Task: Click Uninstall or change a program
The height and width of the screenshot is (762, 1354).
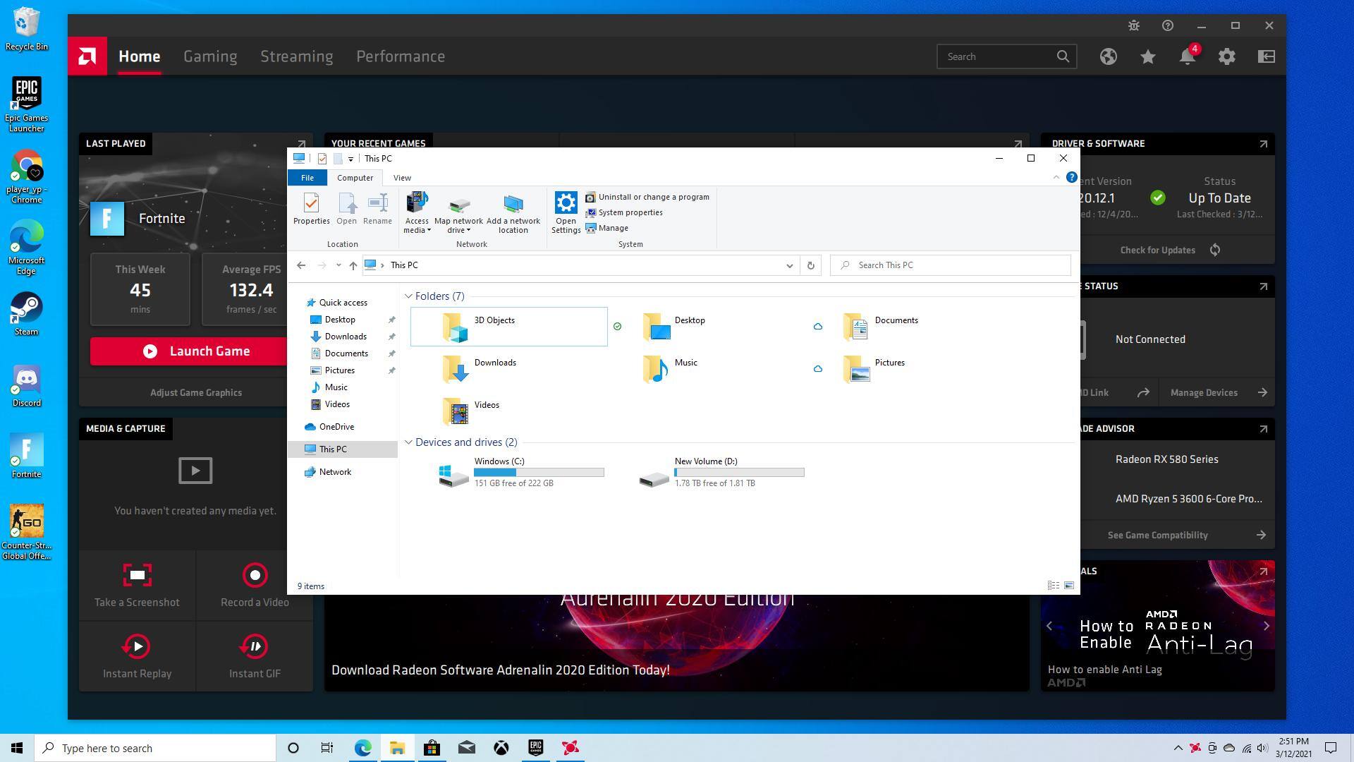Action: pos(653,197)
